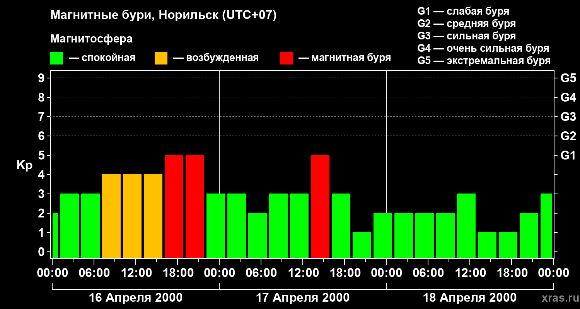Click the orange 'возбужденная' legend swatch
The image size is (580, 309).
(161, 58)
